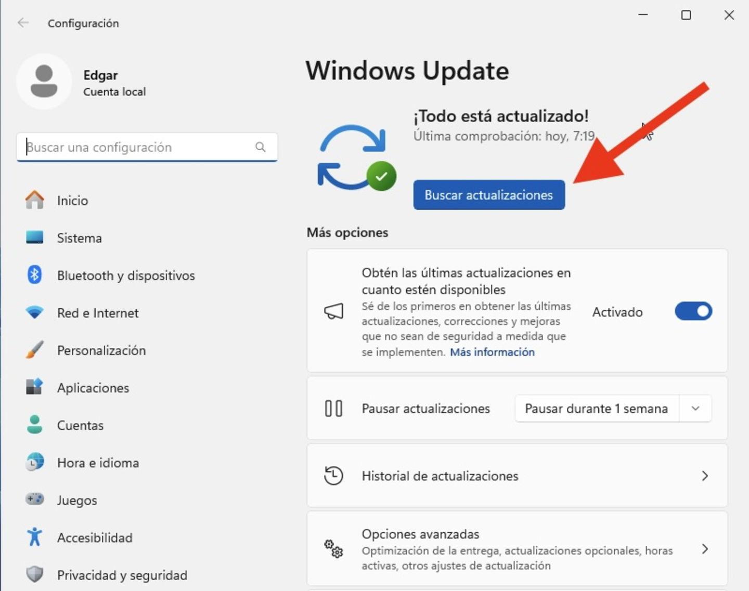Focus the Buscar una configuración field

[138, 147]
